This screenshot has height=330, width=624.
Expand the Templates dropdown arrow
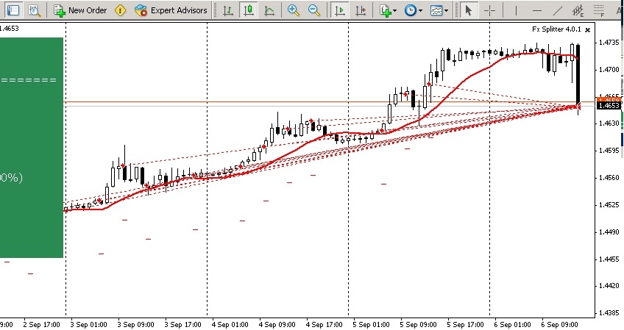coord(446,11)
